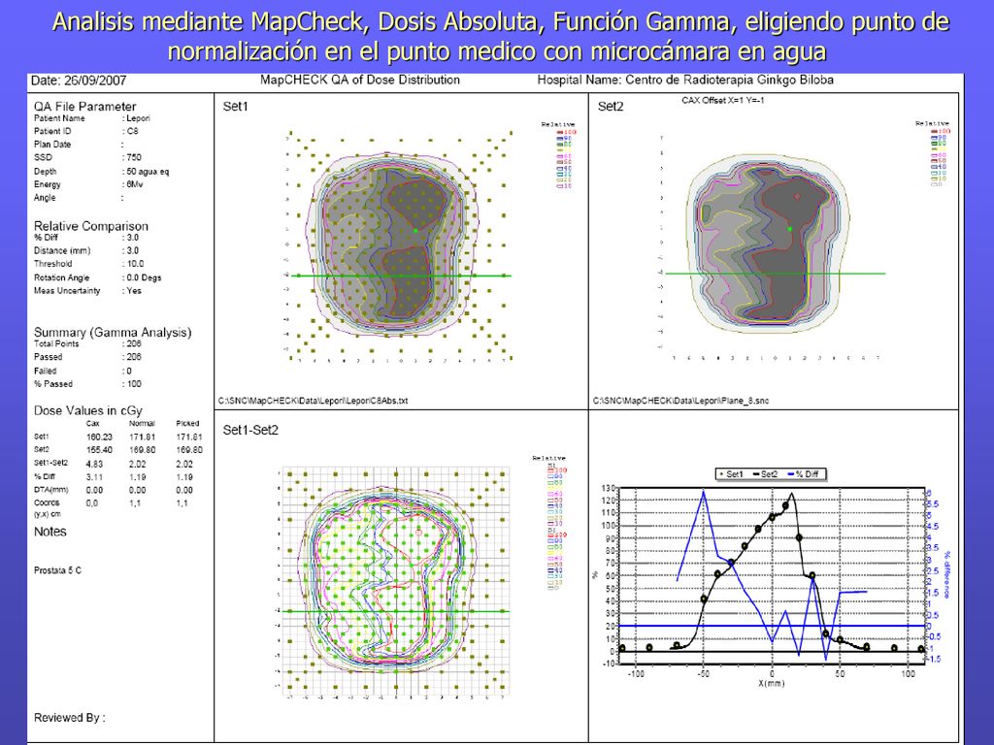The image size is (994, 745).
Task: Click the SSD value '750'
Action: pyautogui.click(x=134, y=157)
